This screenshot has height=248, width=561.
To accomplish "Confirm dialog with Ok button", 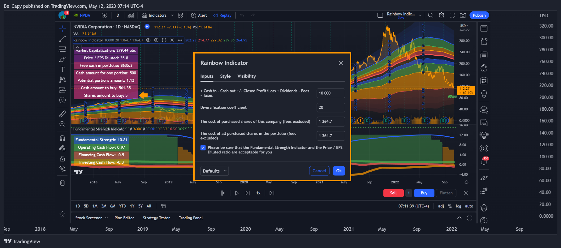I will [x=339, y=171].
